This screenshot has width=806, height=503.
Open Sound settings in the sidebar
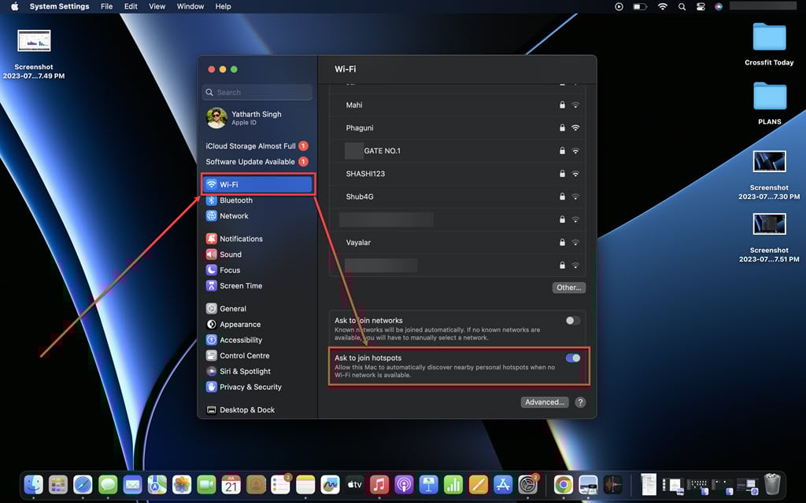pyautogui.click(x=224, y=255)
